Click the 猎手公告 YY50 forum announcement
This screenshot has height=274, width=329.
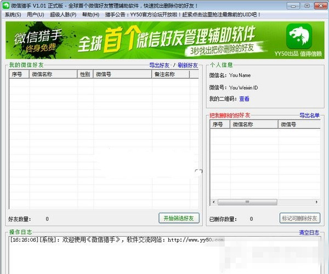tap(183, 15)
